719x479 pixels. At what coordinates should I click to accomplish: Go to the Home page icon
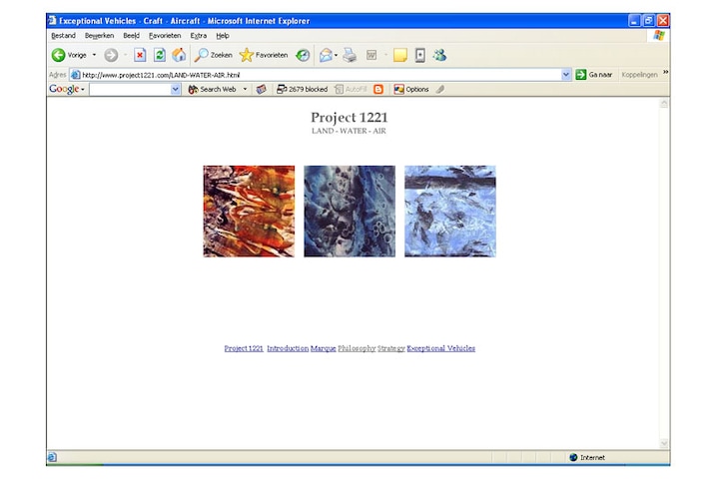(x=178, y=55)
